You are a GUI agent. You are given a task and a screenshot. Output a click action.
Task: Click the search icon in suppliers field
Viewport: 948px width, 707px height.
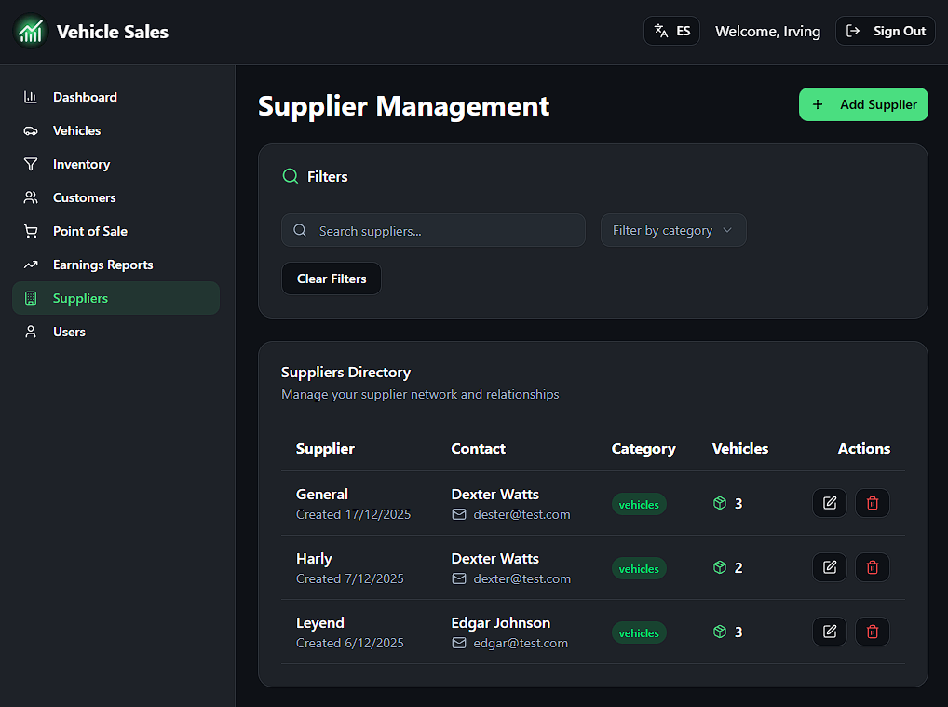(300, 230)
